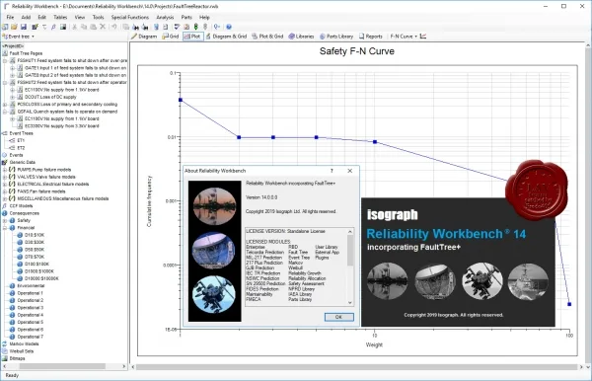
Task: Open the Libraries view
Action: click(x=301, y=37)
